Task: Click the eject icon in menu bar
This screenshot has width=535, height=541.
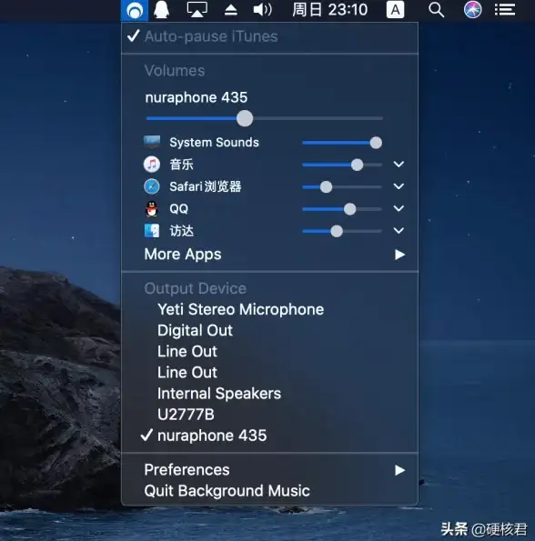Action: tap(231, 10)
